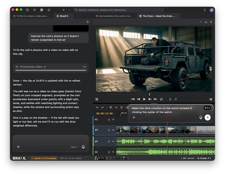The height and width of the screenshot is (174, 225).
Task: Click Update v1.7.20 available notice
Action: pos(44,158)
